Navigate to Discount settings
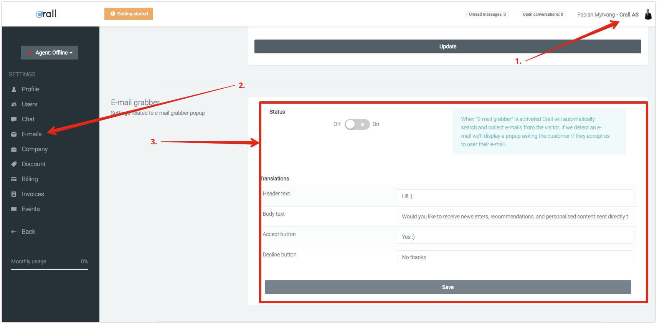The height and width of the screenshot is (324, 657). click(34, 164)
